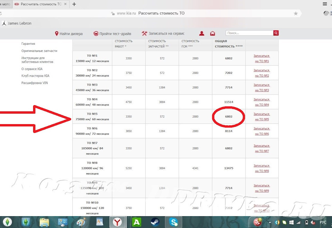Click Записаться на ТО №1 link
The width and height of the screenshot is (332, 228).
pyautogui.click(x=262, y=58)
